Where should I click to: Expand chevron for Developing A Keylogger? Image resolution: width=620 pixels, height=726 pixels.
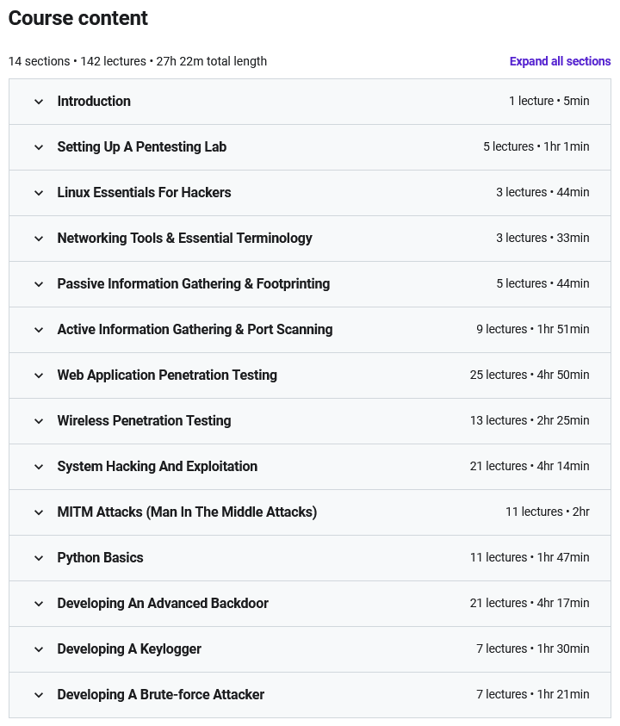click(39, 649)
